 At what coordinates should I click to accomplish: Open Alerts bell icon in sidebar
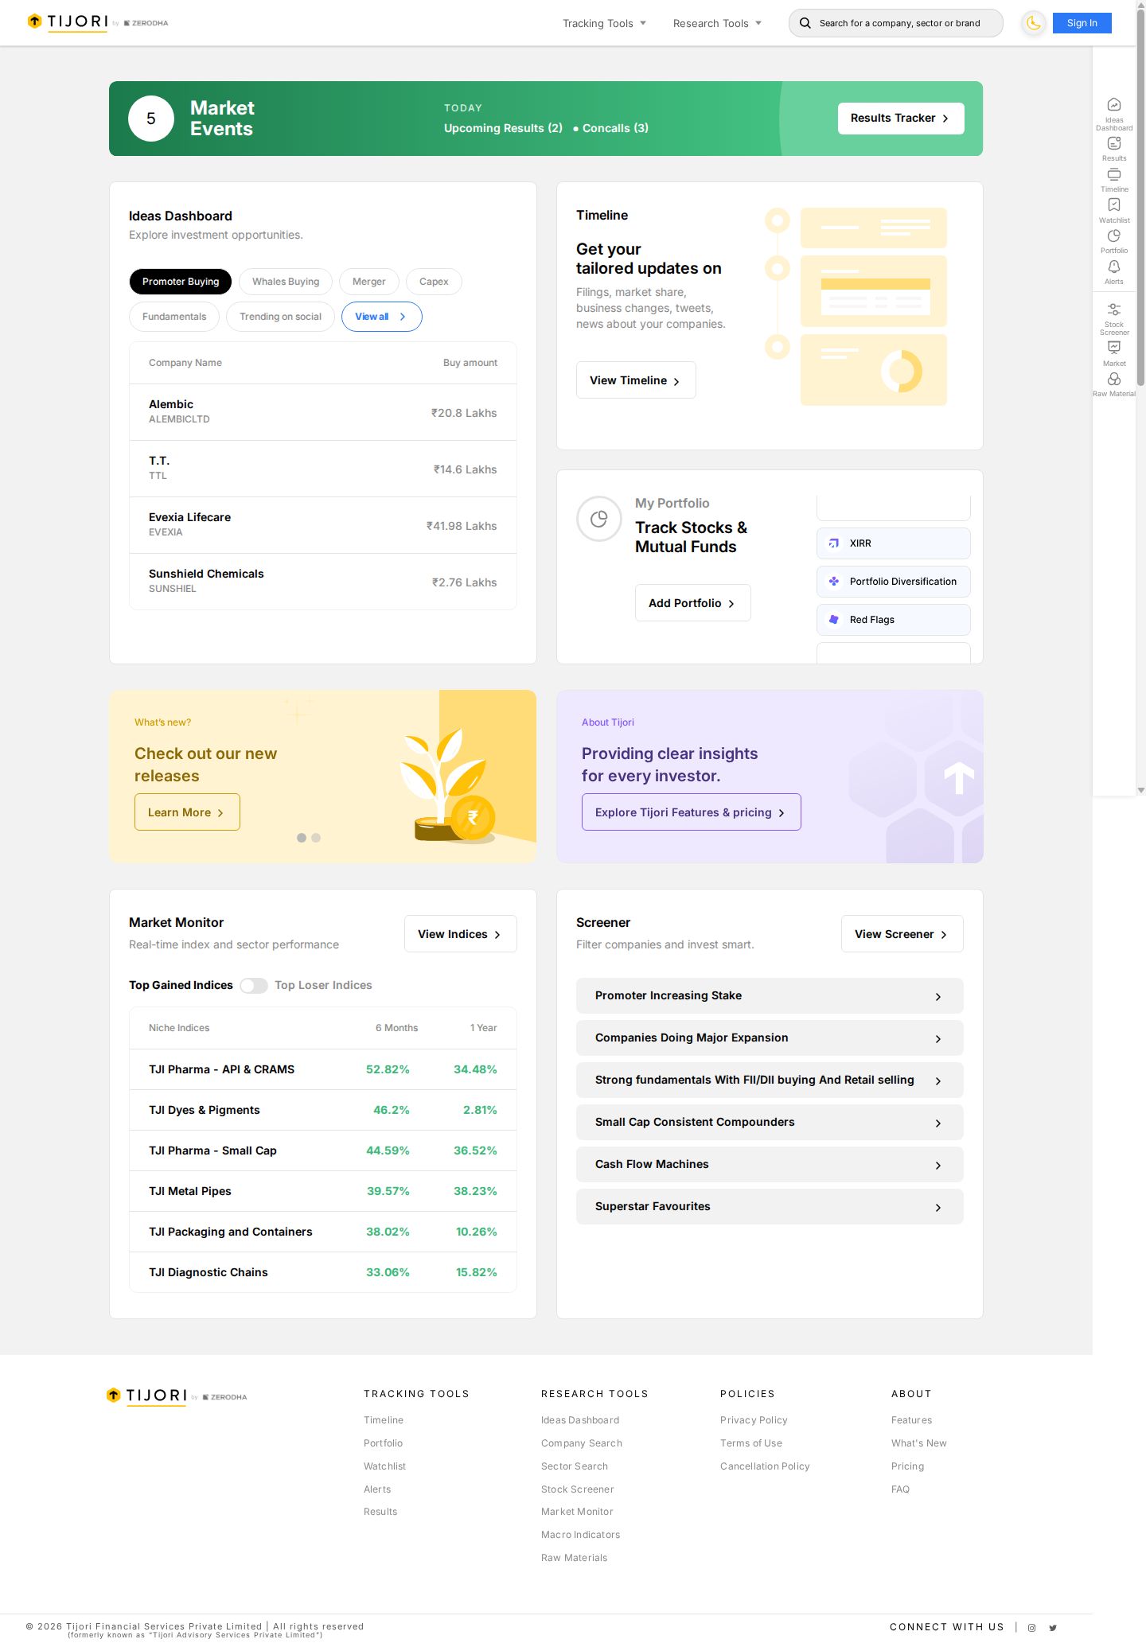pyautogui.click(x=1113, y=267)
